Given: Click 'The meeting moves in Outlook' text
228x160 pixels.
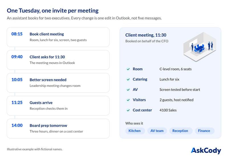Looking at the screenshot, I should (x=52, y=63).
